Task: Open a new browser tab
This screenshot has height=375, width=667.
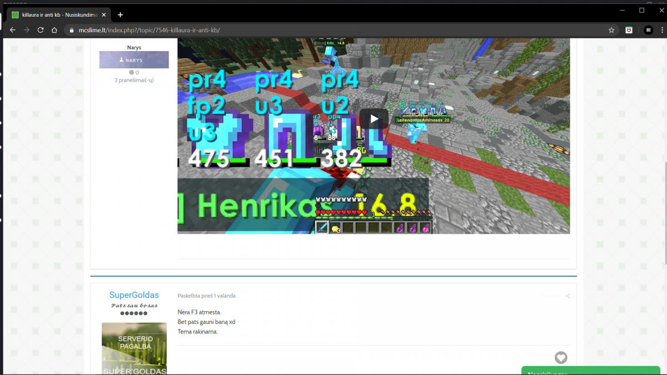Action: (x=120, y=14)
